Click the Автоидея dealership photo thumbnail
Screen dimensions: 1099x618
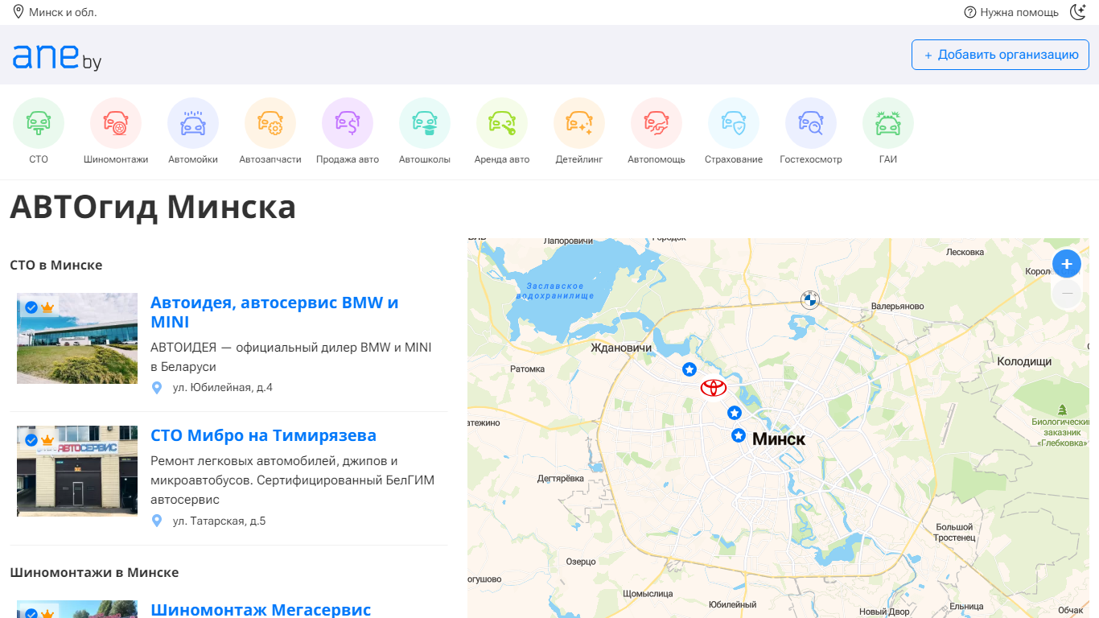(x=77, y=338)
